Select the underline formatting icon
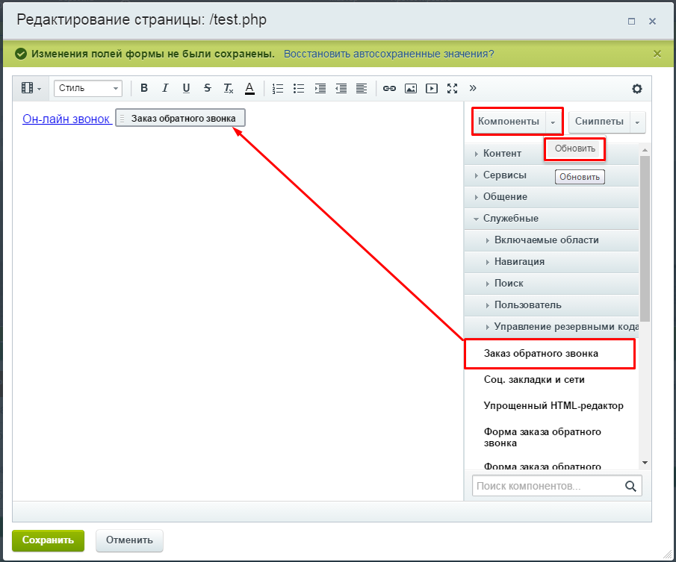 pyautogui.click(x=185, y=88)
